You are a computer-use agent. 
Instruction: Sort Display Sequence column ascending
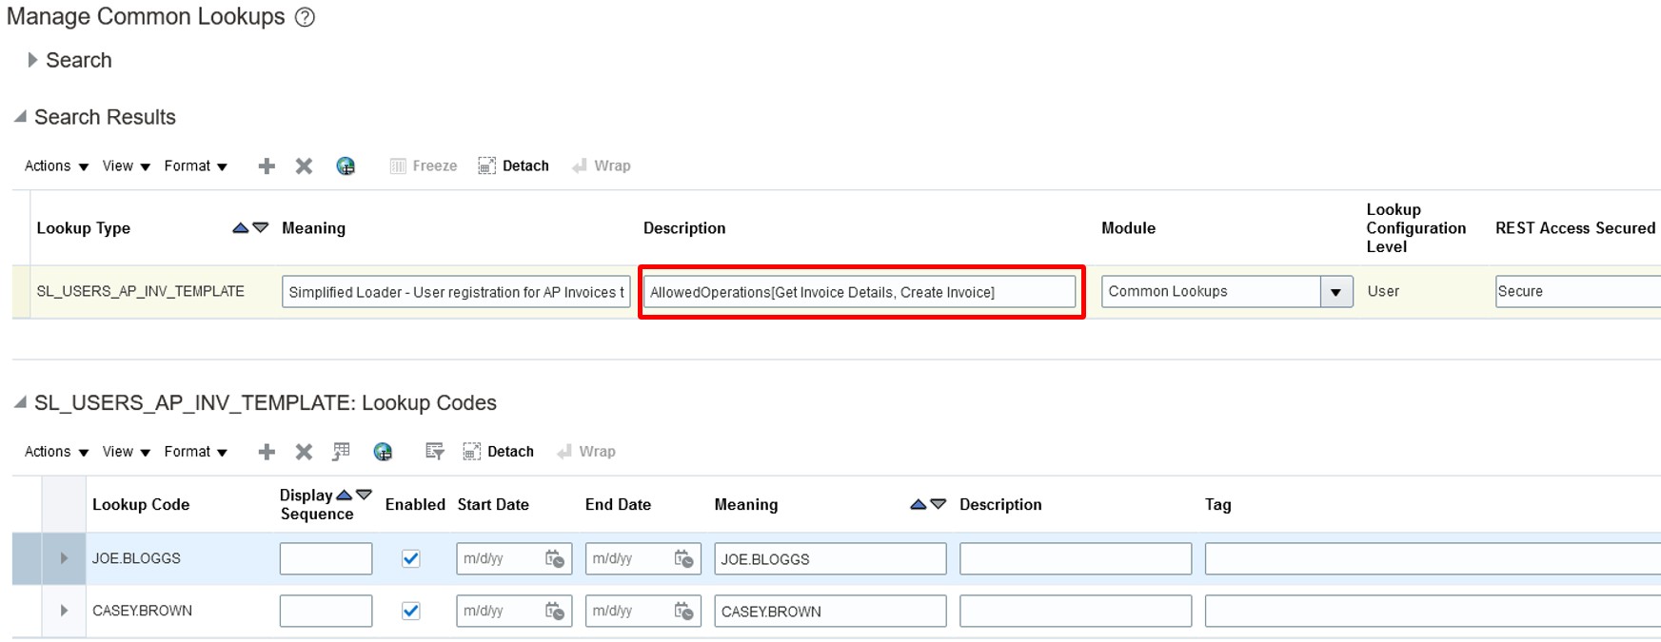[x=345, y=495]
